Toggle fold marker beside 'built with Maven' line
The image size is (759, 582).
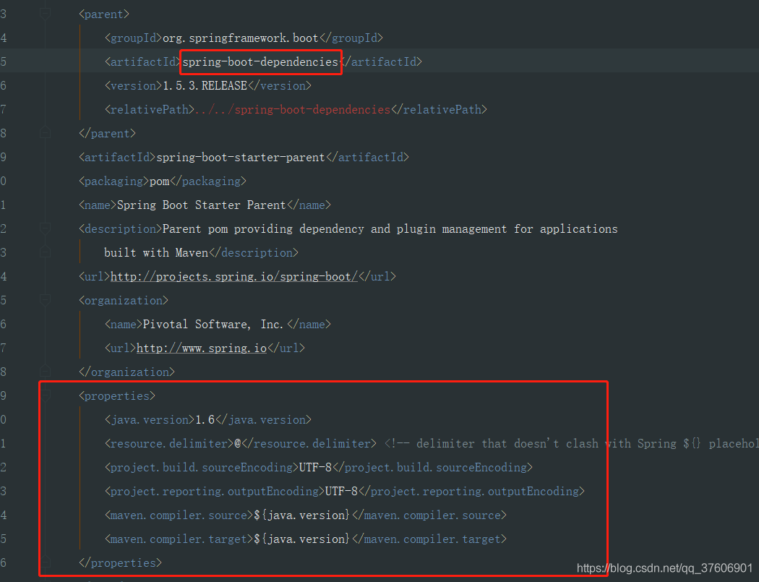(45, 252)
